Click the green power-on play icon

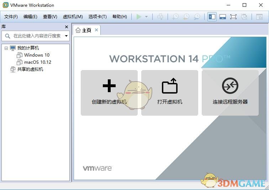(139, 17)
